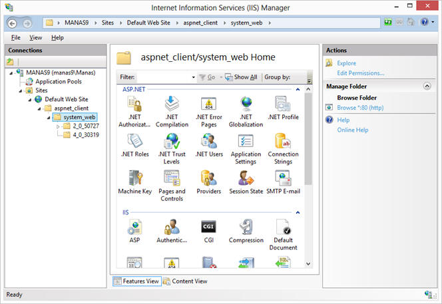Expand the 2_0_50727 folder node
This screenshot has height=304, width=442.
point(58,126)
